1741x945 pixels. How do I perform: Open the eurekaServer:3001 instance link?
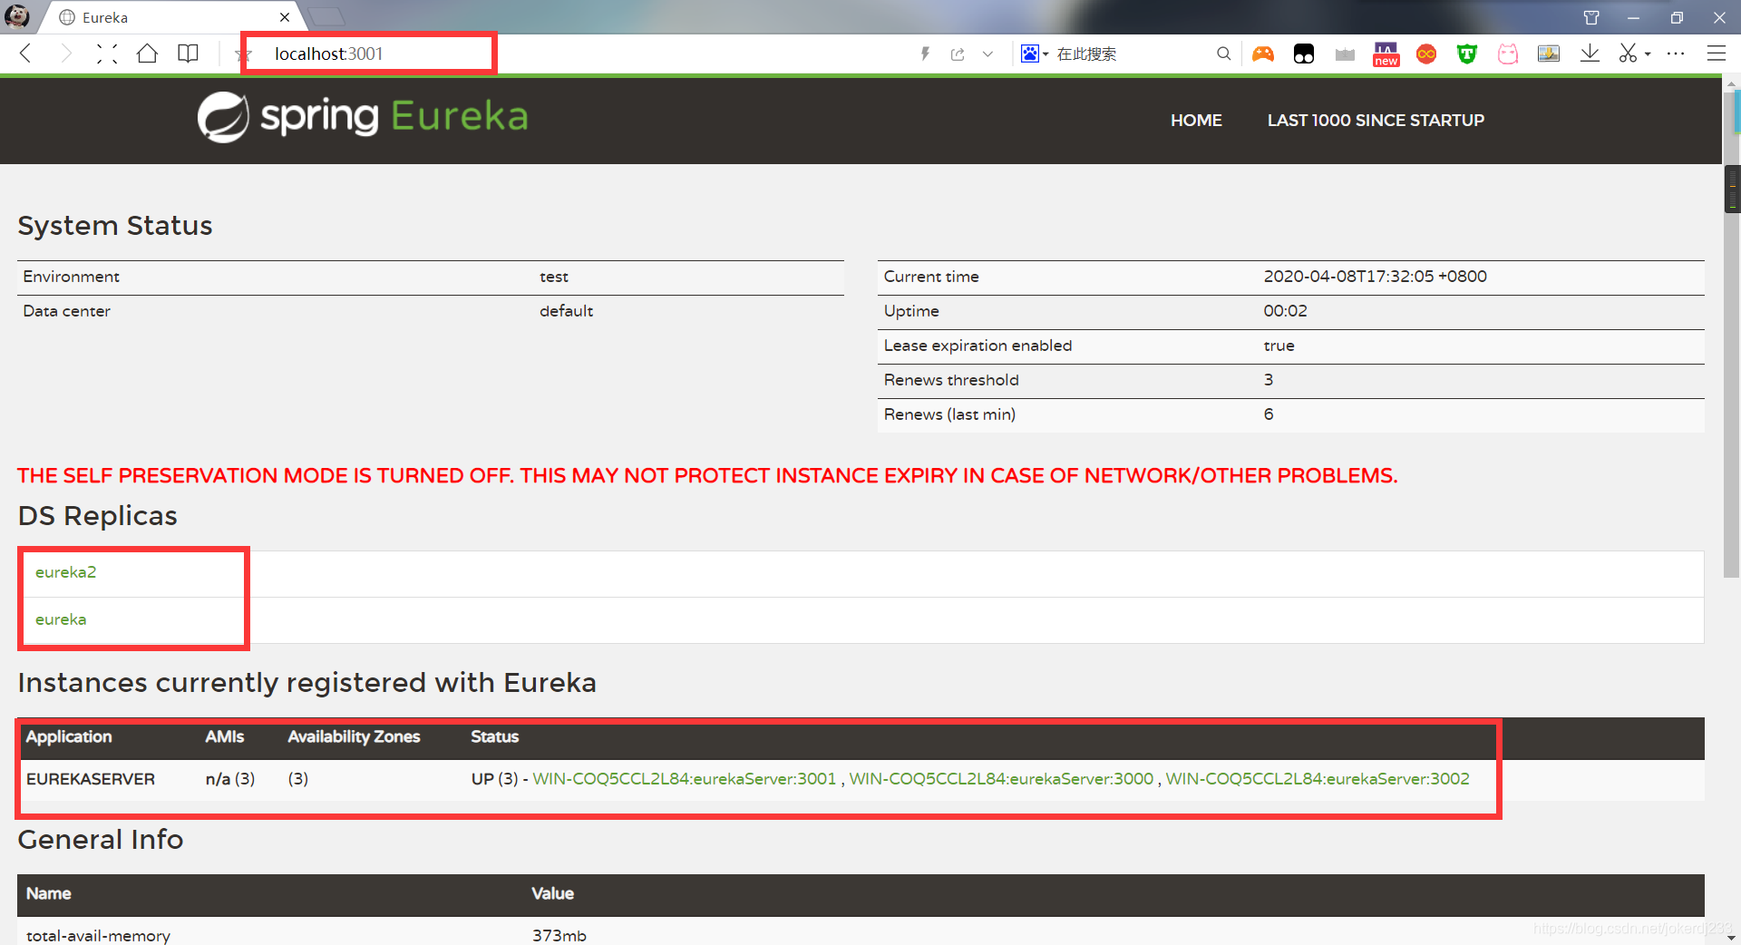685,779
